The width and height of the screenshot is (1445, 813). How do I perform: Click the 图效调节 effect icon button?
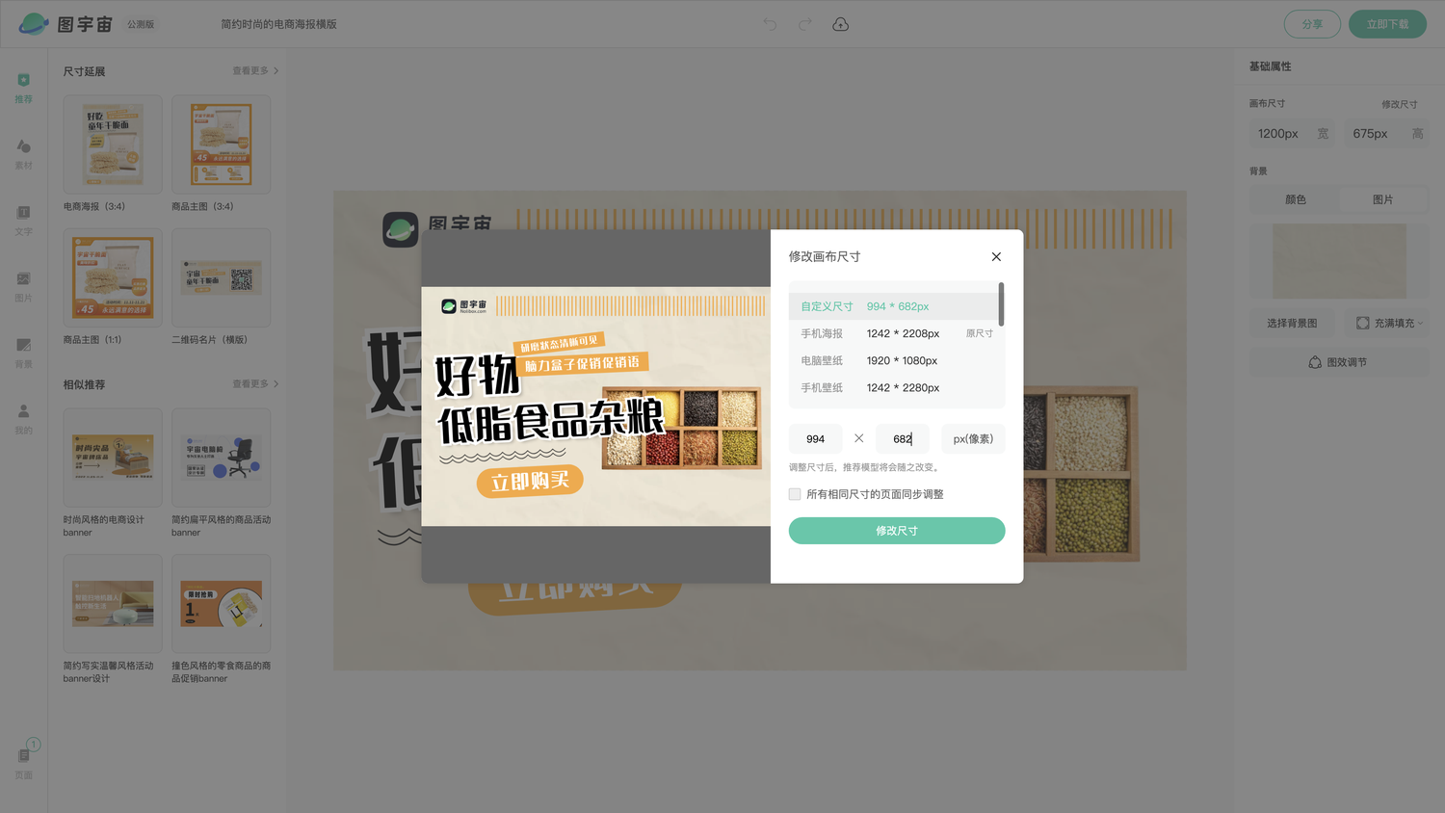[x=1339, y=362]
